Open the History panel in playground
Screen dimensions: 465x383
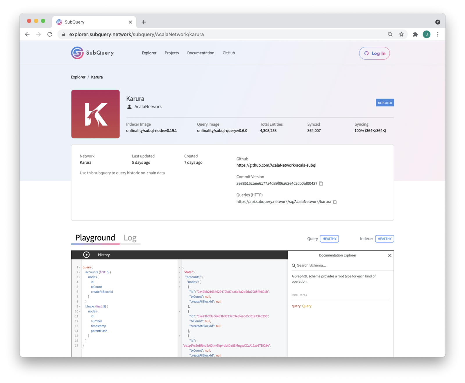click(104, 255)
